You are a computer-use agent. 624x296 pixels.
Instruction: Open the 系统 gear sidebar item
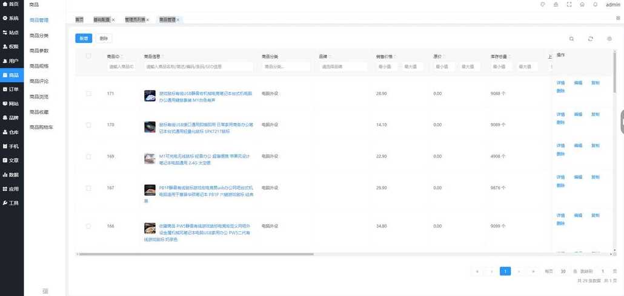pyautogui.click(x=11, y=18)
